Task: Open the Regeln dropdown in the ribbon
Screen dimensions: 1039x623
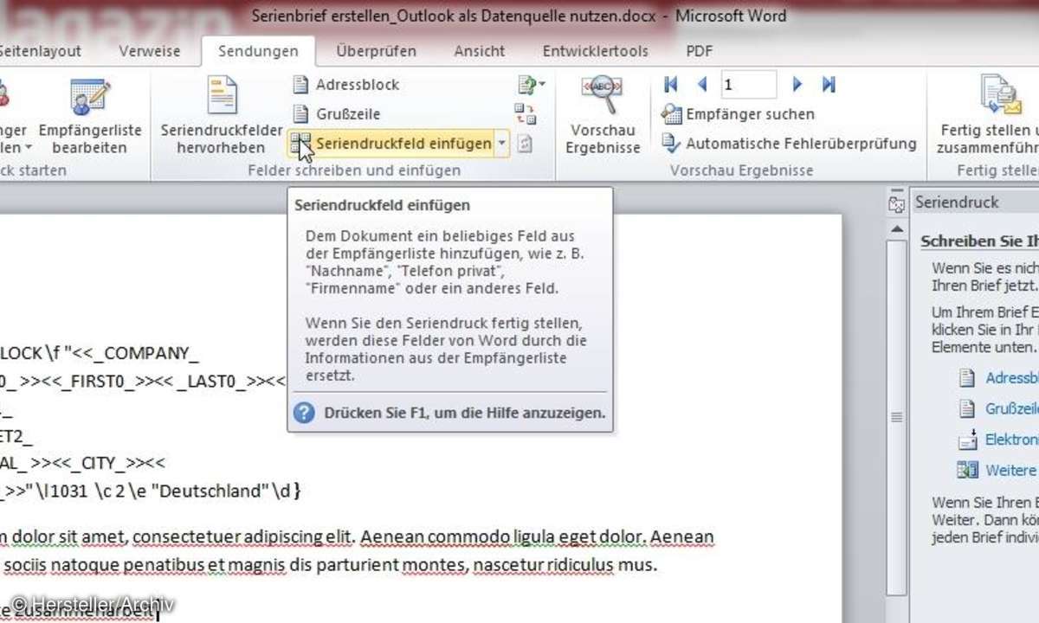Action: coord(531,85)
